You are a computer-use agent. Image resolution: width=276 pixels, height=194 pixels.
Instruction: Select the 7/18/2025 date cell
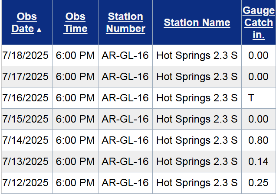pyautogui.click(x=26, y=55)
